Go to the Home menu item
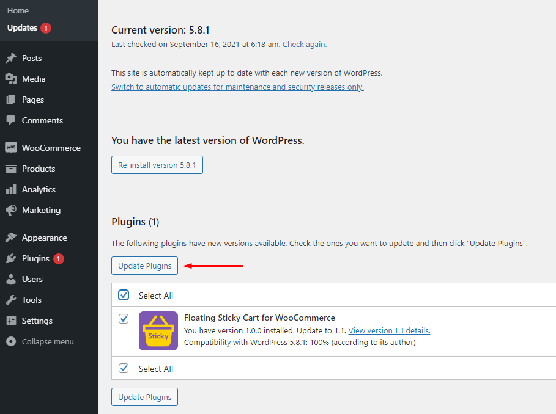 [x=18, y=10]
